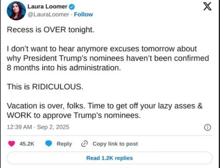Image resolution: width=220 pixels, height=168 pixels.
Task: Click the X logo icon
Action: point(207,6)
